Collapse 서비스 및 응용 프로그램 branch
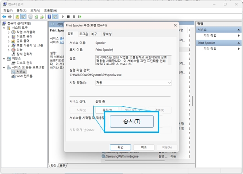 4,68
